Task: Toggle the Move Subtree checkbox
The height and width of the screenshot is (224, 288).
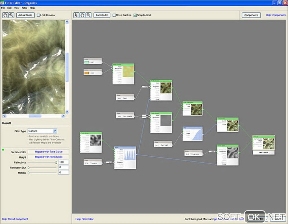Action: click(x=114, y=15)
